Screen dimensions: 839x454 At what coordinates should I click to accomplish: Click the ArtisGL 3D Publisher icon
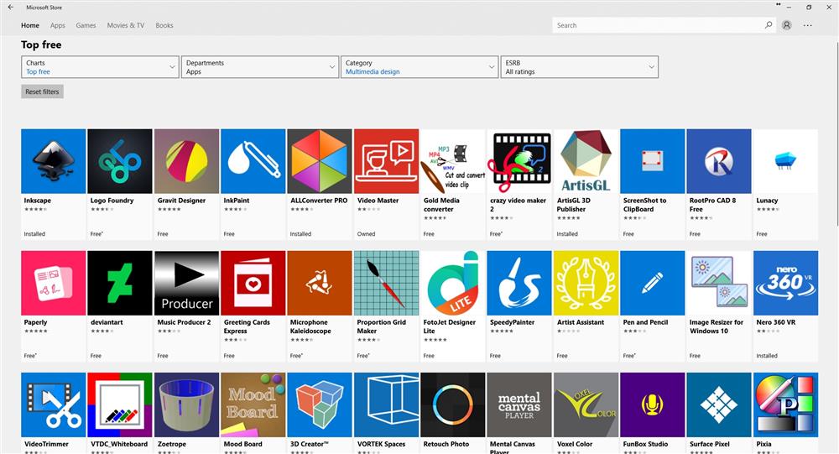coord(586,161)
